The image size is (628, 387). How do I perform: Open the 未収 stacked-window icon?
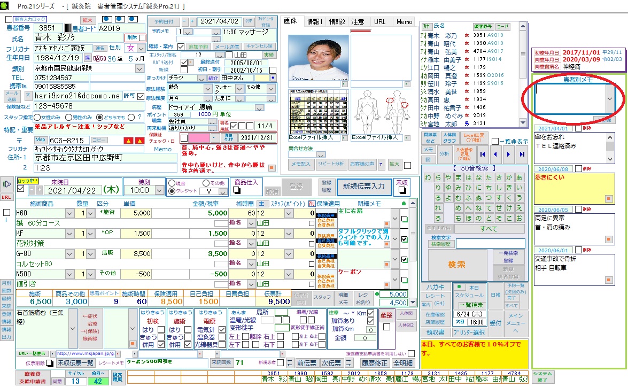[402, 190]
